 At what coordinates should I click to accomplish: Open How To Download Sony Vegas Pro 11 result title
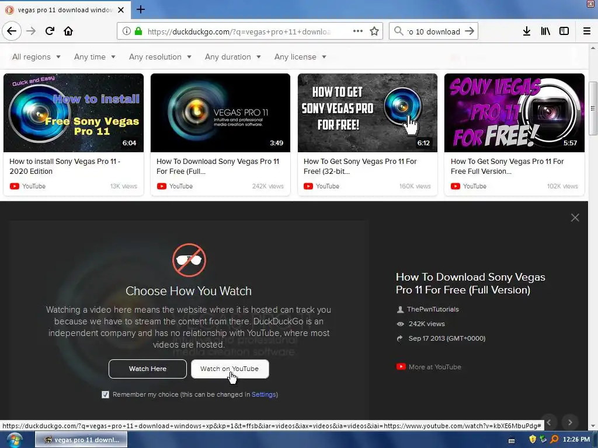[217, 166]
